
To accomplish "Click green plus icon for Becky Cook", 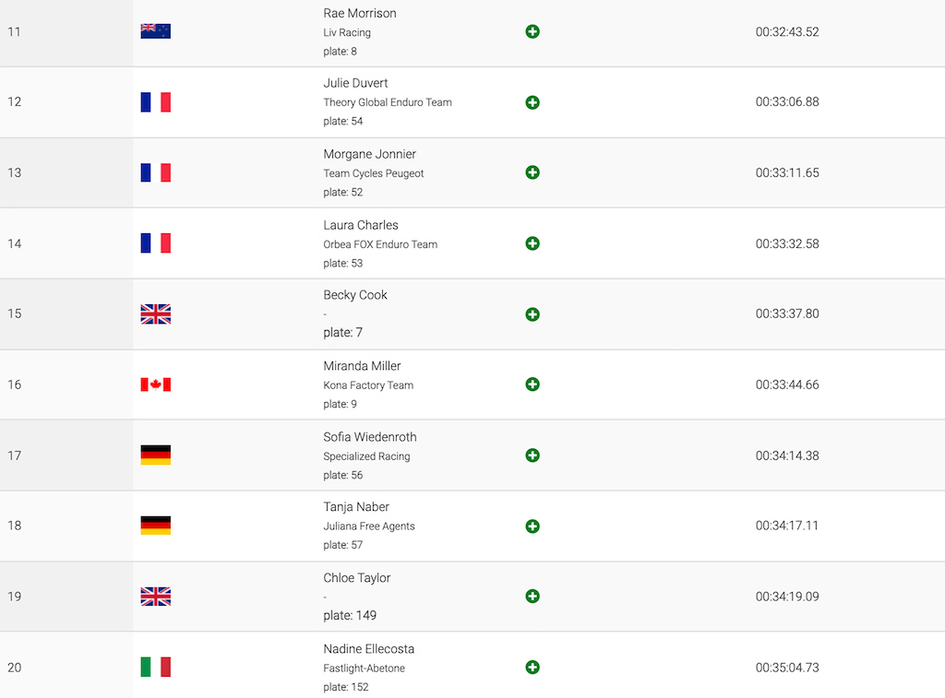I will 532,314.
